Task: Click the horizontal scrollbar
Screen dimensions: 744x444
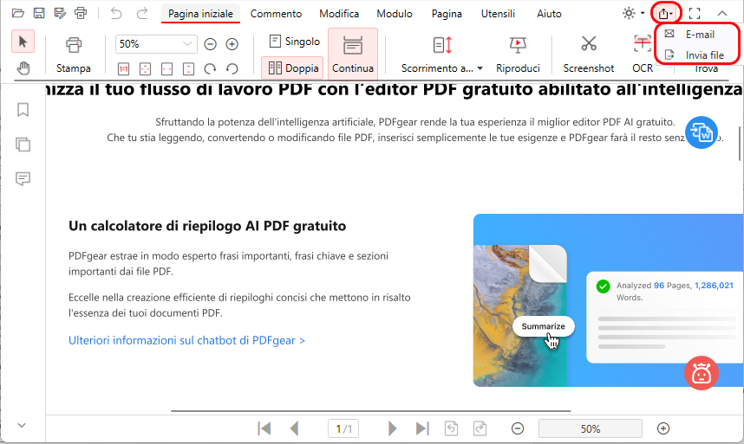Action: 370,411
